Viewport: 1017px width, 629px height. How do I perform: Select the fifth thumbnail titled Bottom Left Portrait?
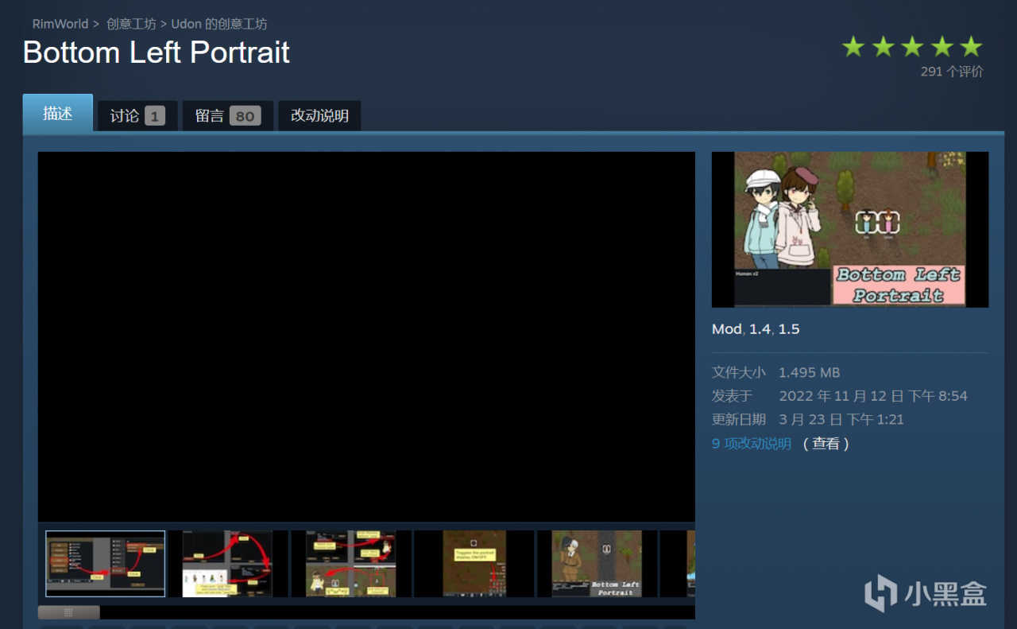pyautogui.click(x=597, y=564)
